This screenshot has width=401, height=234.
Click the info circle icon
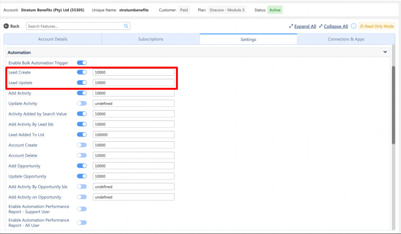pos(354,26)
